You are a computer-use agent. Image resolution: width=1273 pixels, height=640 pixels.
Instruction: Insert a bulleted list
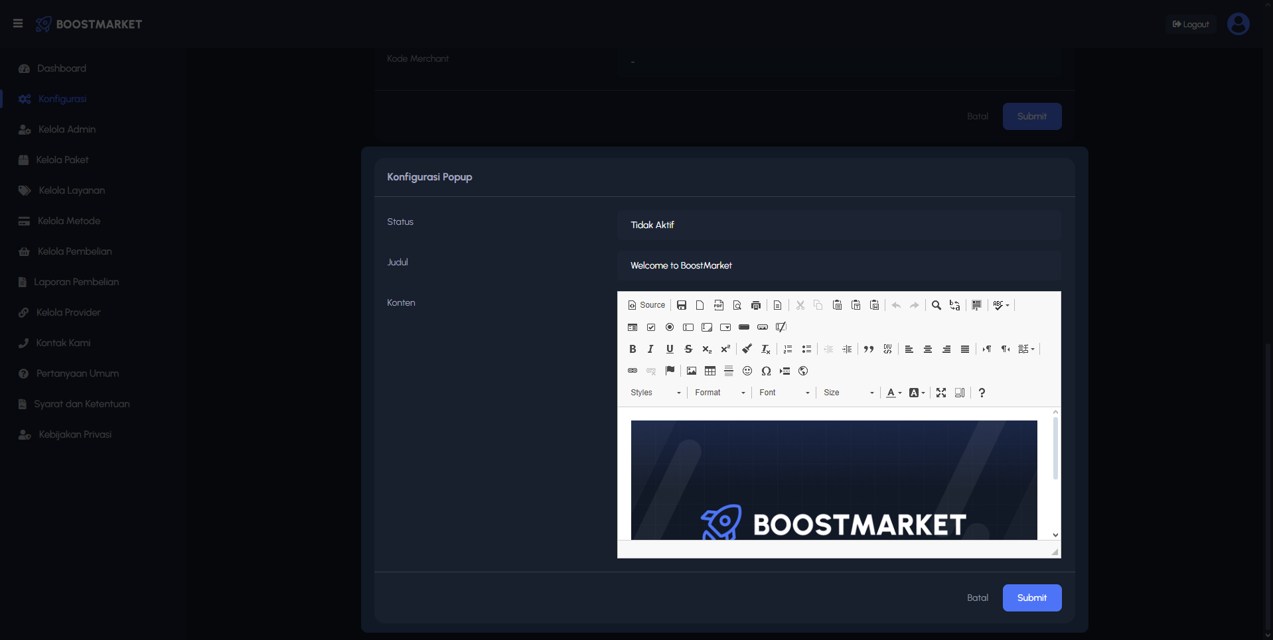(x=806, y=349)
